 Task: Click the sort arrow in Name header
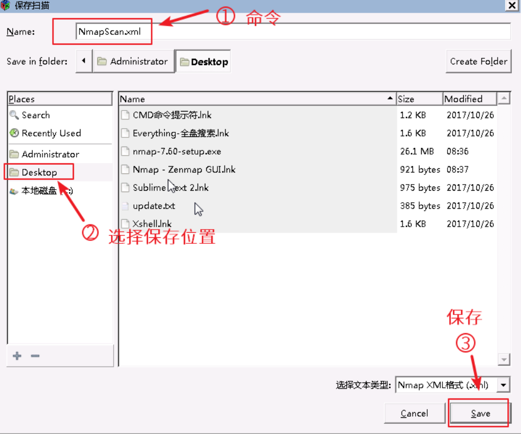click(390, 98)
